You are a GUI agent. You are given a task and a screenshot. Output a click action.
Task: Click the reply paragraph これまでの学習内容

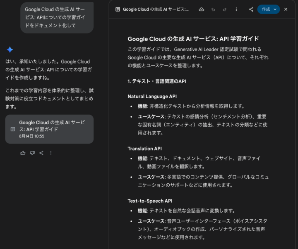49,99
